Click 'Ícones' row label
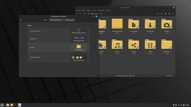Image resolution: width=191 pixels, height=107 pixels. click(x=32, y=48)
